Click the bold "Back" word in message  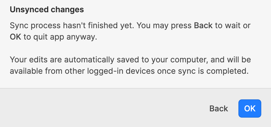(x=203, y=26)
